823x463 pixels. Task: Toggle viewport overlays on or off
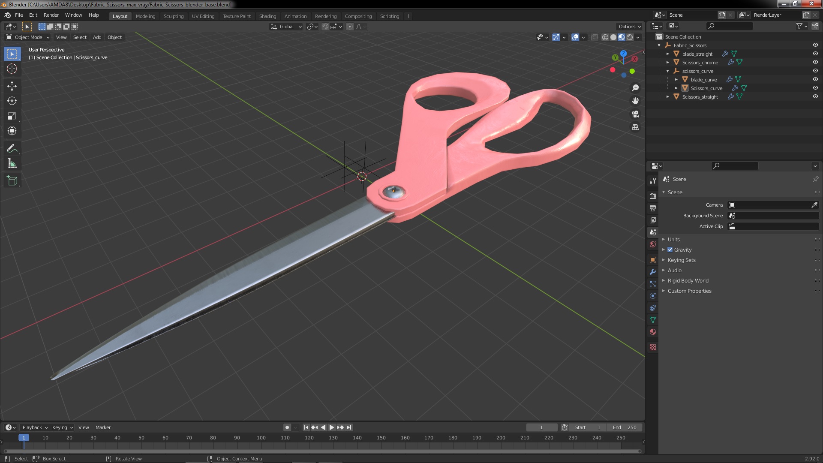575,37
